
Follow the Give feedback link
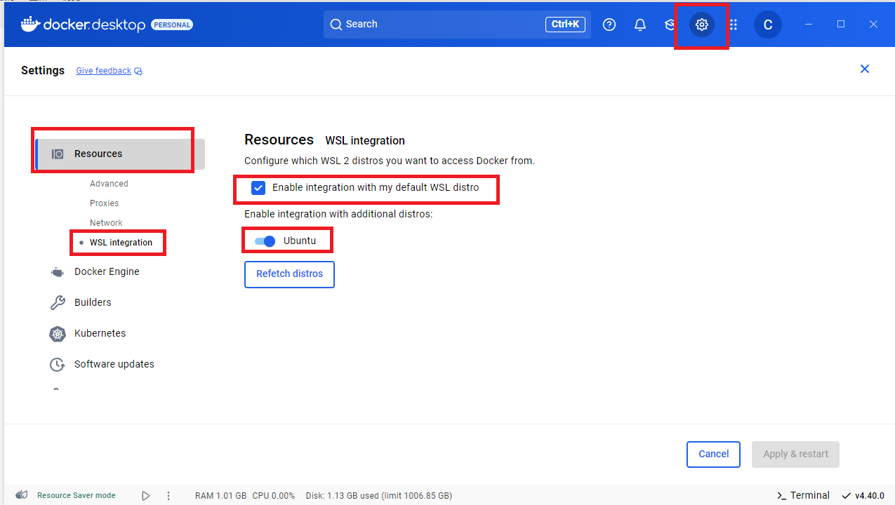[104, 71]
